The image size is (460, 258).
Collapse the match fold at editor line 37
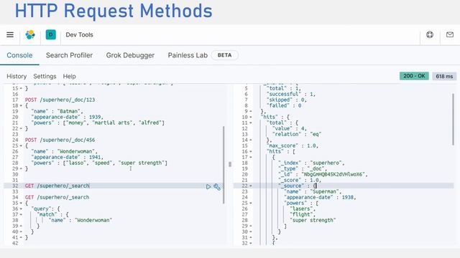21,214
